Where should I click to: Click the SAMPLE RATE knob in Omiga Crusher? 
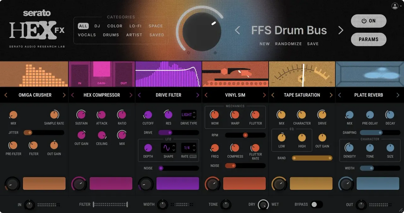point(54,114)
